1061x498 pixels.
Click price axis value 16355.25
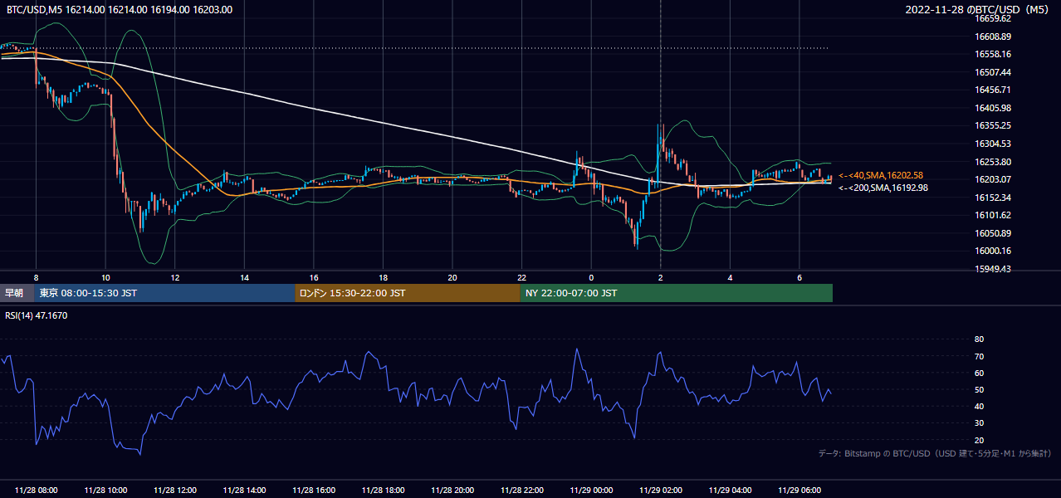pos(995,125)
